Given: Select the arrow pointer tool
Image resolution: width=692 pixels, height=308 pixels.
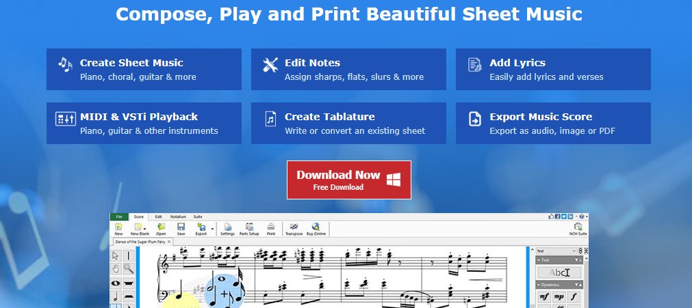Looking at the screenshot, I should [x=116, y=255].
